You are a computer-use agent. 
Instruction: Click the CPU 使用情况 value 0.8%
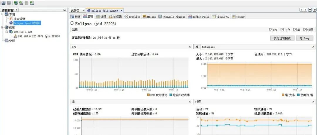pyautogui.click(x=97, y=54)
